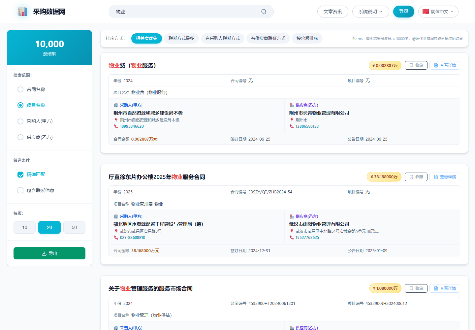
Task: Select 供应商(乙方) search scope
Action: (x=20, y=137)
